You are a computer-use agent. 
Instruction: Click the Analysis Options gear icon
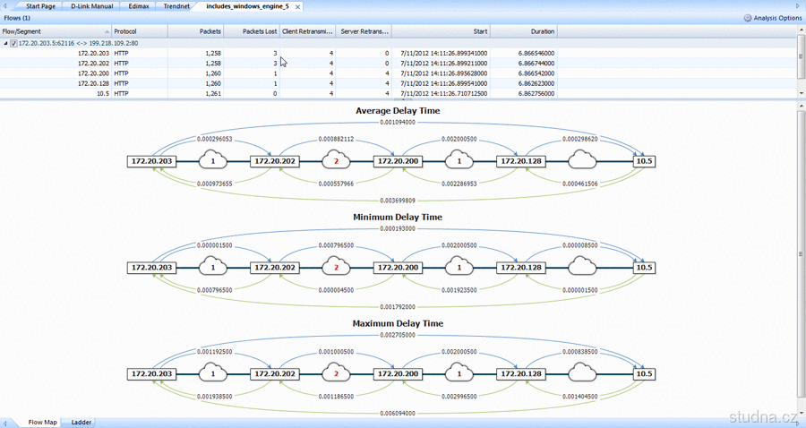point(748,18)
